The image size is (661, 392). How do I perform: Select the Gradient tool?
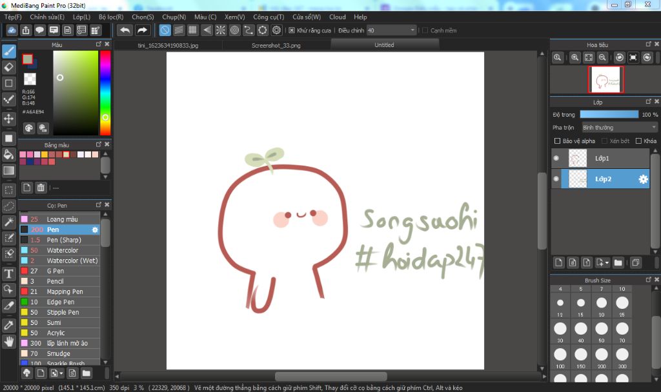(9, 170)
